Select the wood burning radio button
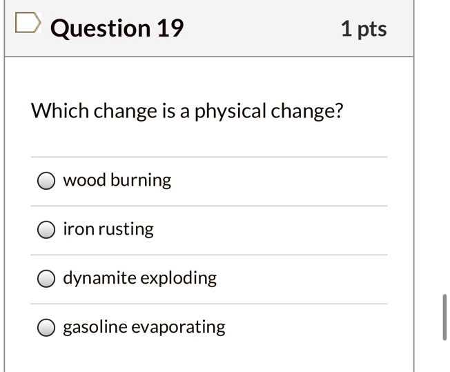This screenshot has height=372, width=450. click(46, 181)
